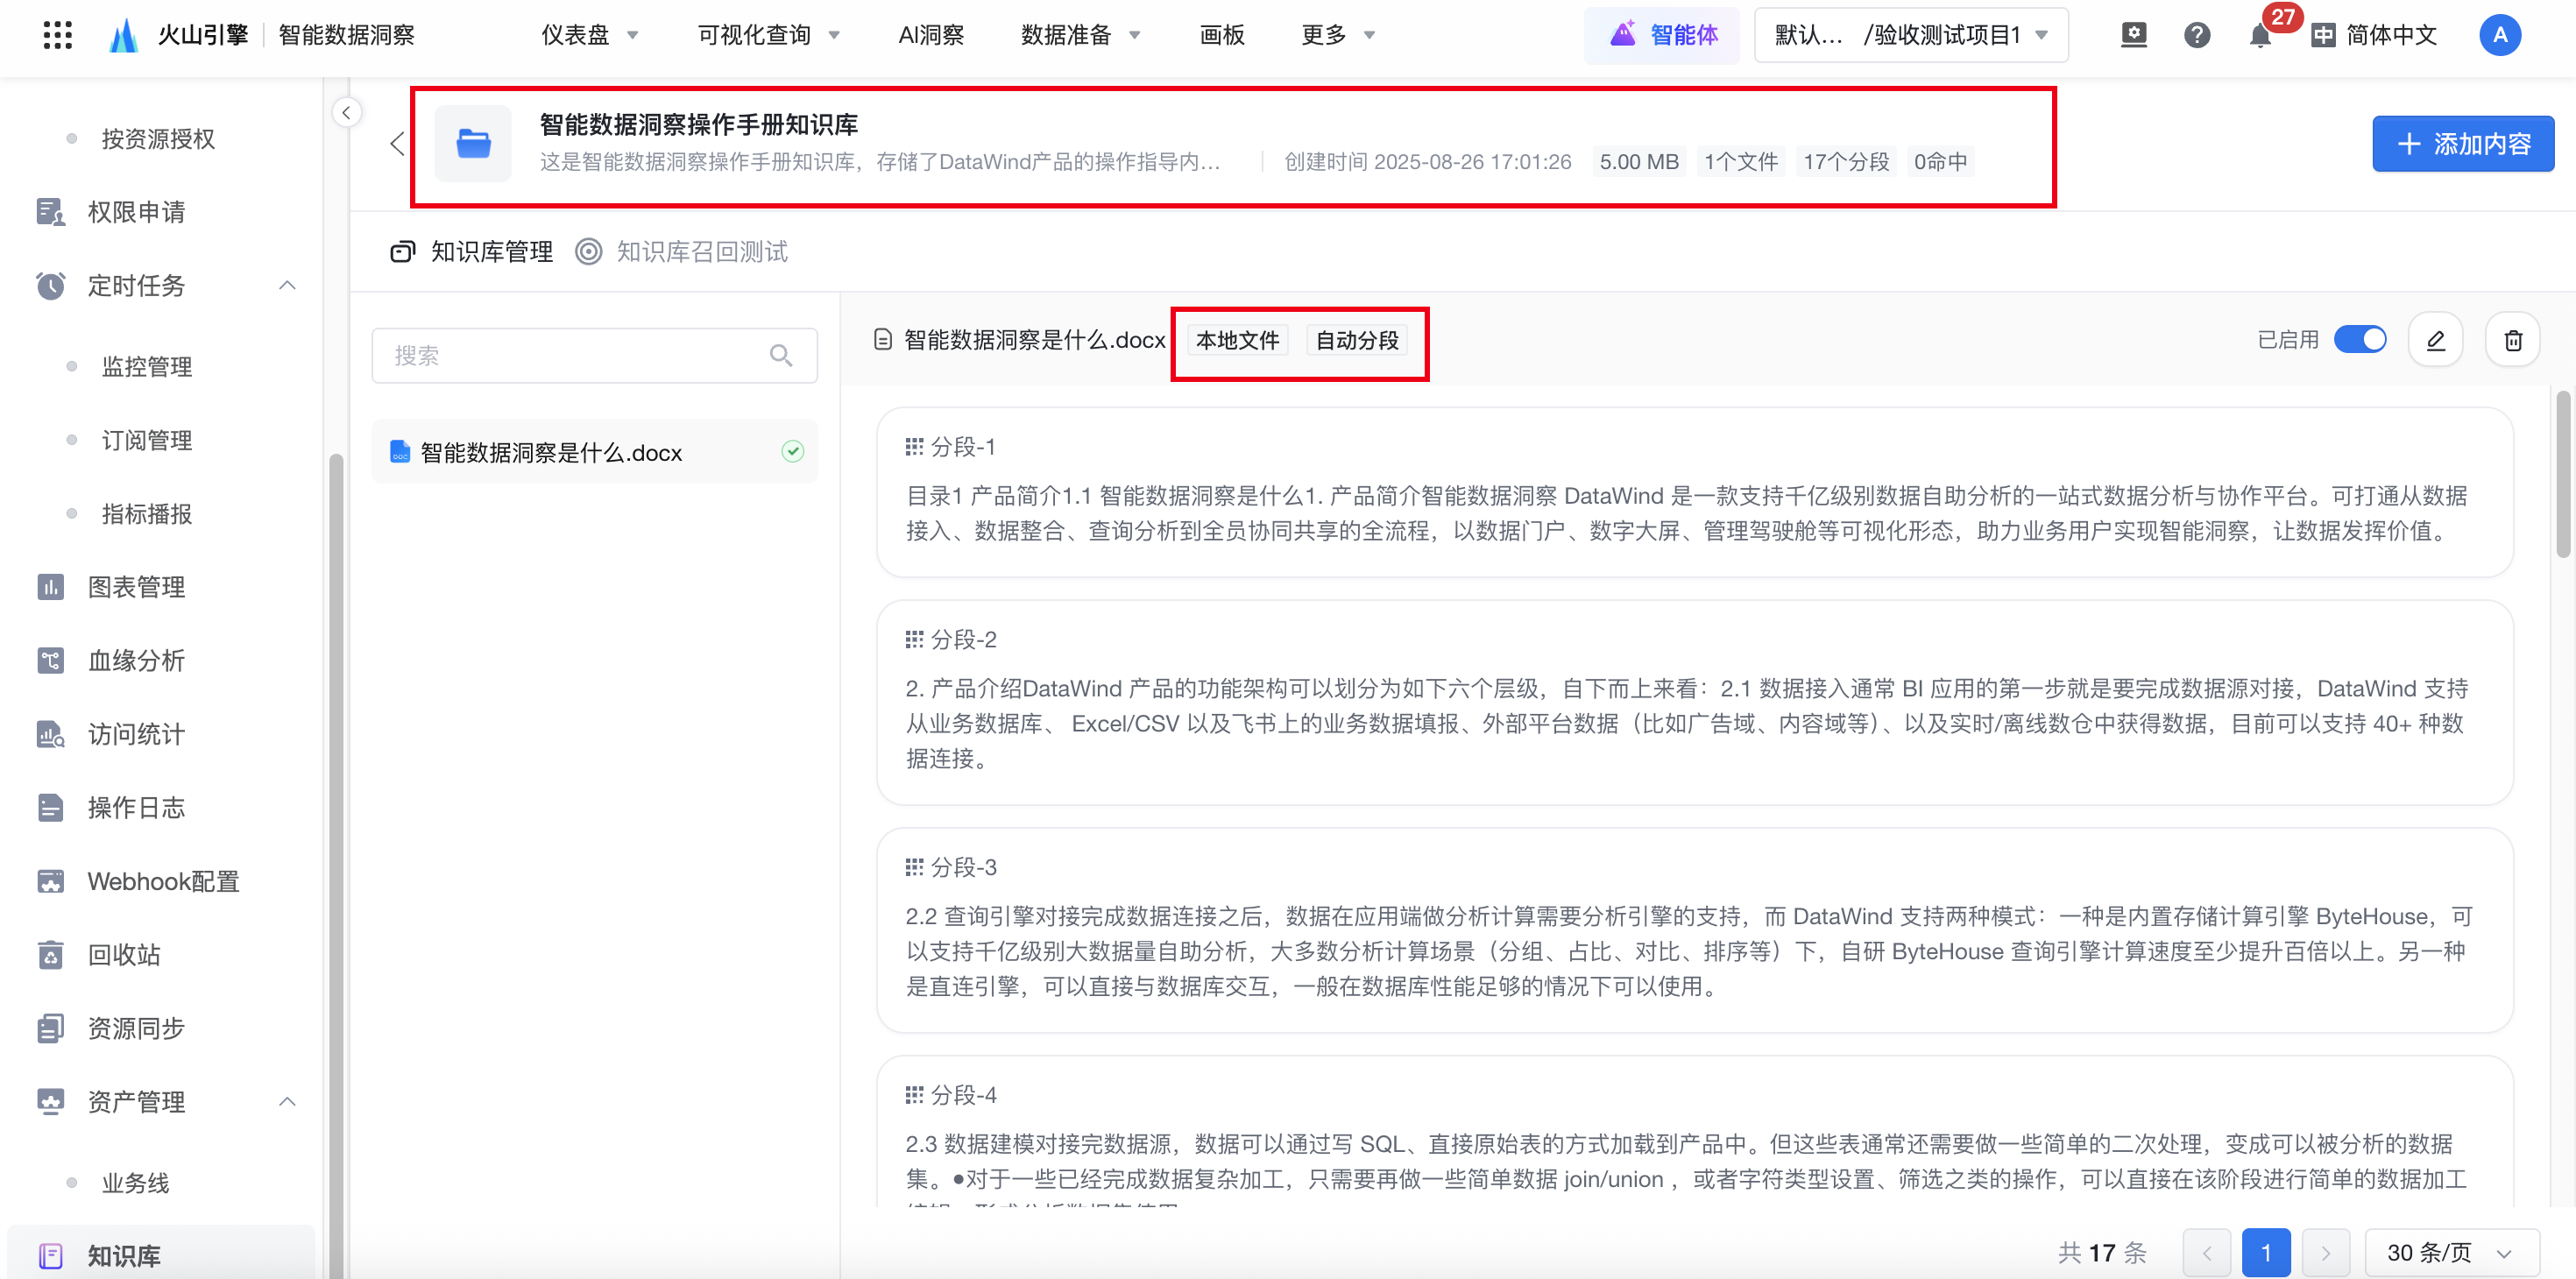Delete document using trash icon

(2512, 341)
